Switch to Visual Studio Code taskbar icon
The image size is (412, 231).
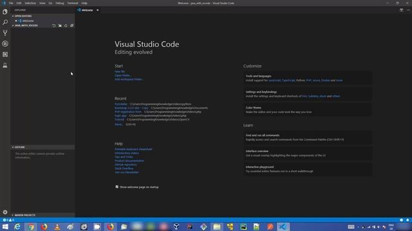coord(283,227)
